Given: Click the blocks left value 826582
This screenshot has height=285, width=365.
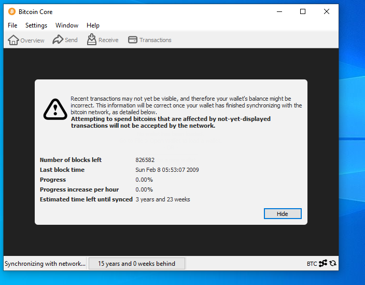Looking at the screenshot, I should click(145, 160).
